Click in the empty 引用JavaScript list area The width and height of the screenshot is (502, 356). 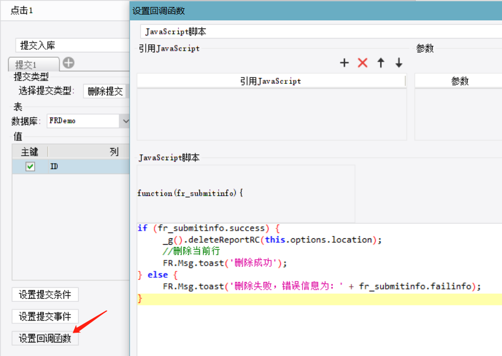tap(272, 114)
